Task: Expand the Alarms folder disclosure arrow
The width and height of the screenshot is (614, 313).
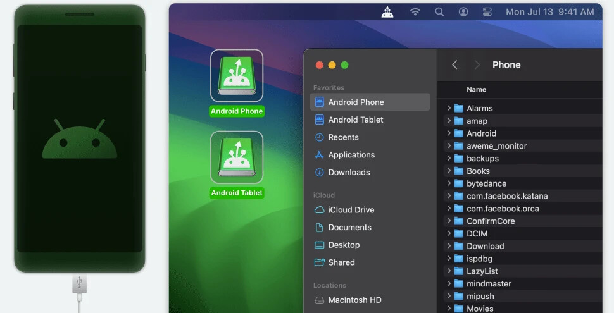Action: click(448, 108)
